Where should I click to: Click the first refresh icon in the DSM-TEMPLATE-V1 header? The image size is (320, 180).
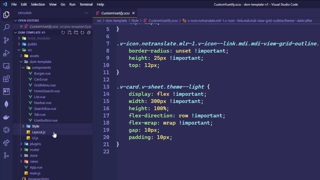click(63, 32)
